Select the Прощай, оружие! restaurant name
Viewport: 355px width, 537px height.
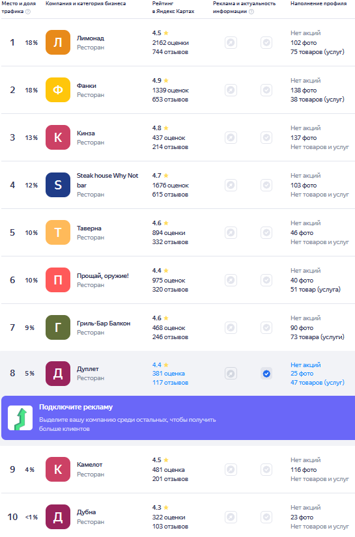(103, 276)
